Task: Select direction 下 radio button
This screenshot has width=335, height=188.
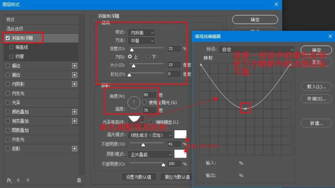Action: [x=148, y=56]
